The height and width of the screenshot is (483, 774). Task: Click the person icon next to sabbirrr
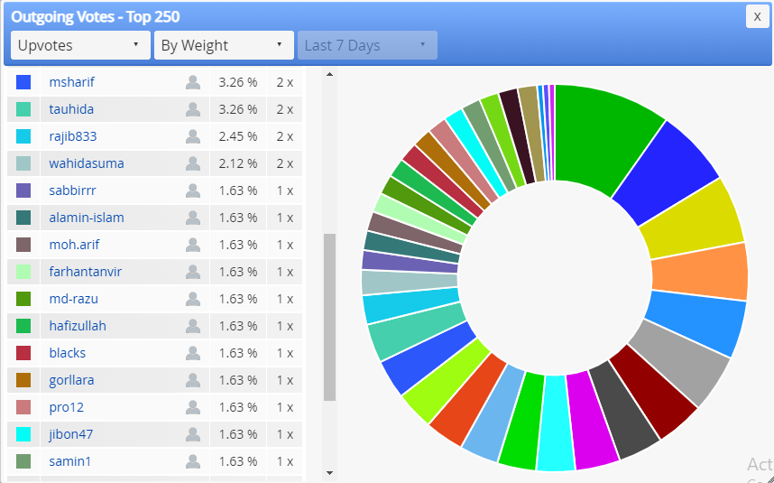(193, 190)
